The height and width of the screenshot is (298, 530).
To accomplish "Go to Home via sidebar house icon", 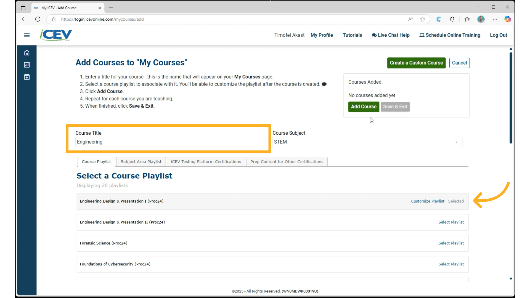I will pos(27,53).
